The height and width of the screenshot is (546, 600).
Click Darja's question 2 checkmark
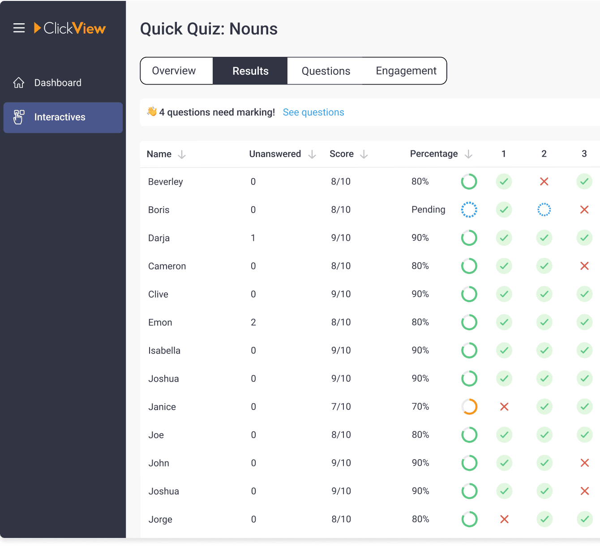(x=544, y=238)
